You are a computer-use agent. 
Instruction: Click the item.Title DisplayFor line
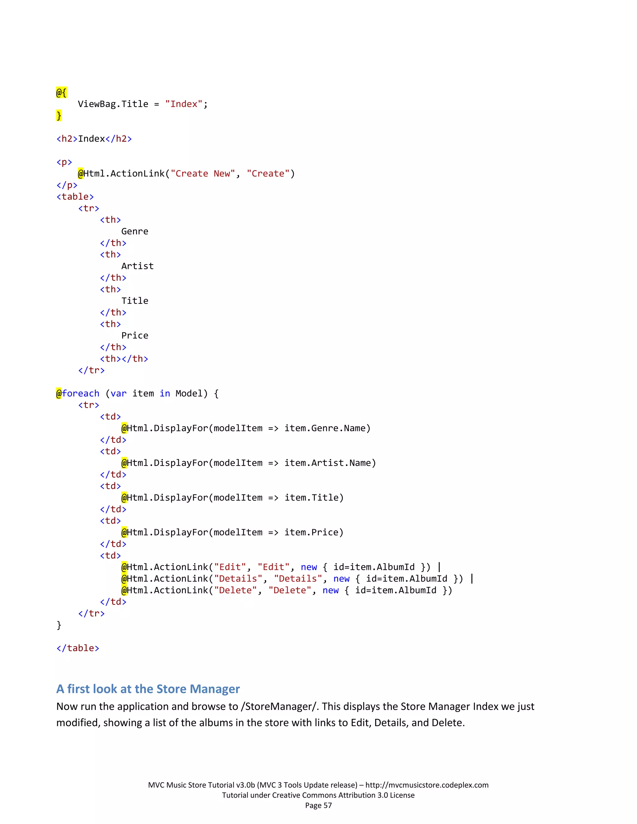232,498
